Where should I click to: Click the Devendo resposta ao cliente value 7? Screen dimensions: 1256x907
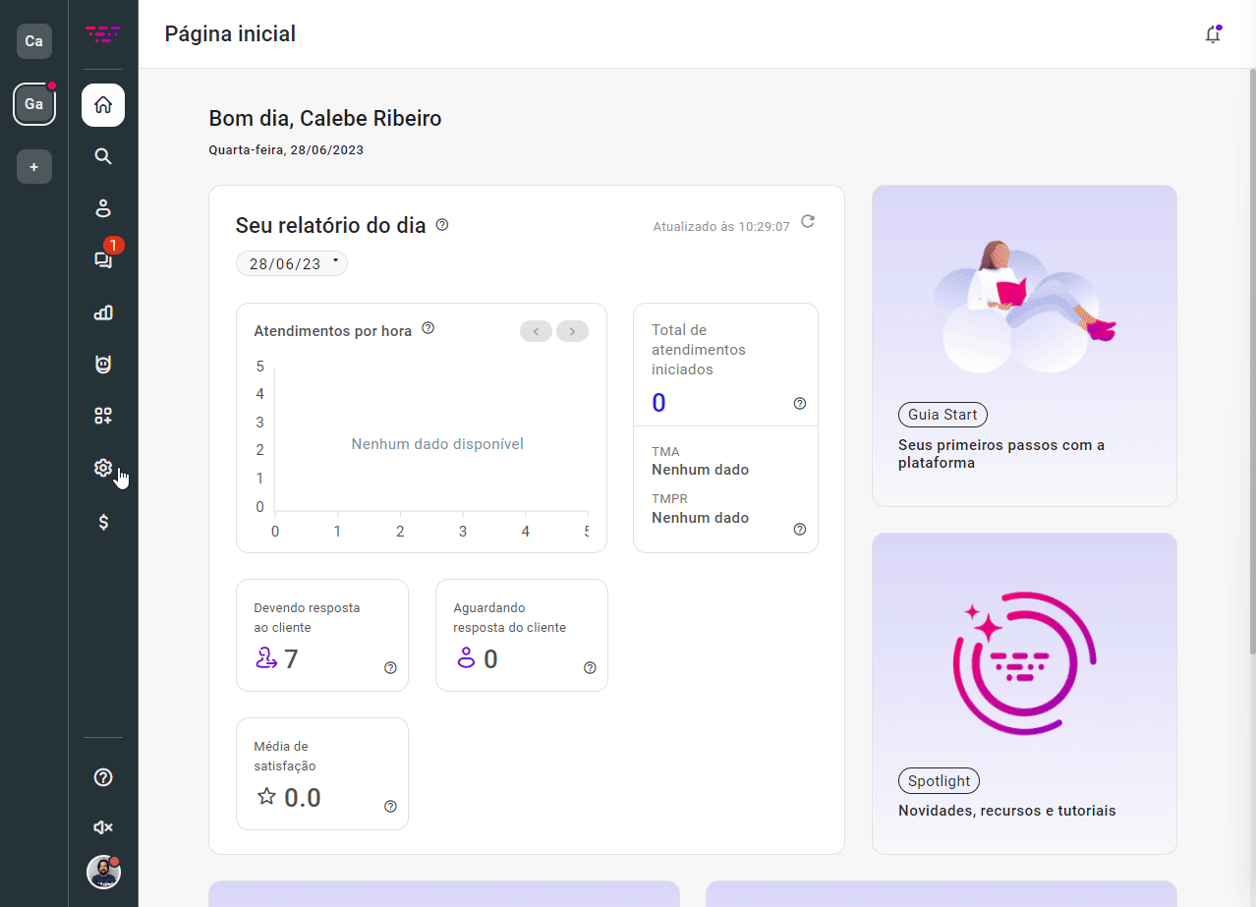pos(291,658)
